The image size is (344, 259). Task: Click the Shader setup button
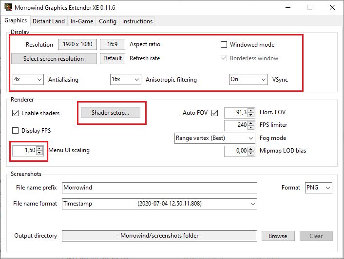click(111, 113)
